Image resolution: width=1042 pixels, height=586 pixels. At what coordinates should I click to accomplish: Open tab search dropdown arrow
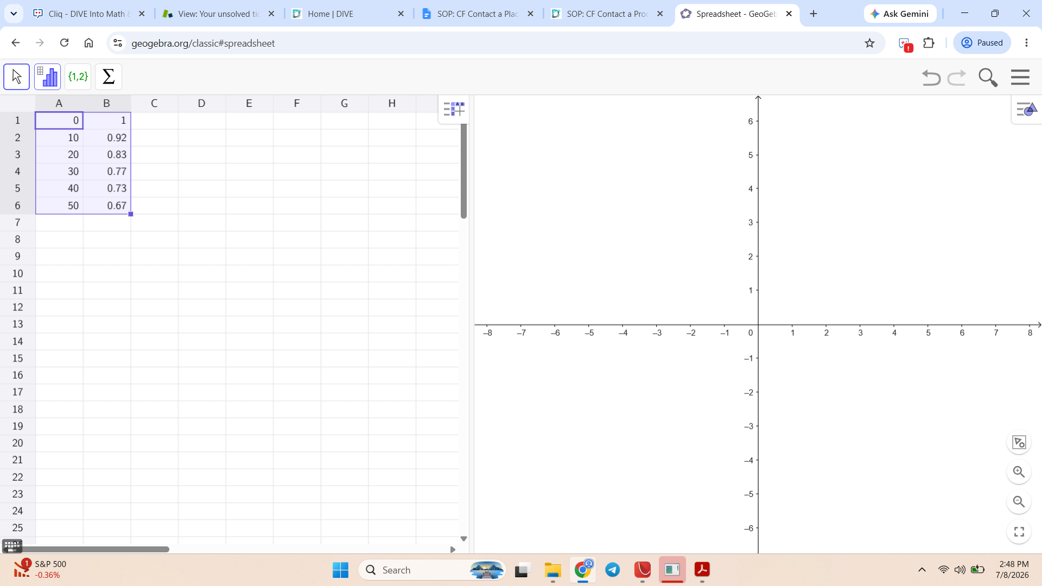coord(14,14)
